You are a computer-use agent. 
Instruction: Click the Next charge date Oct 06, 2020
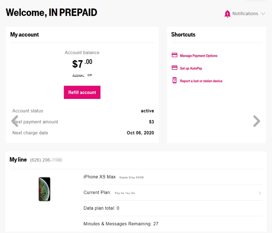140,133
